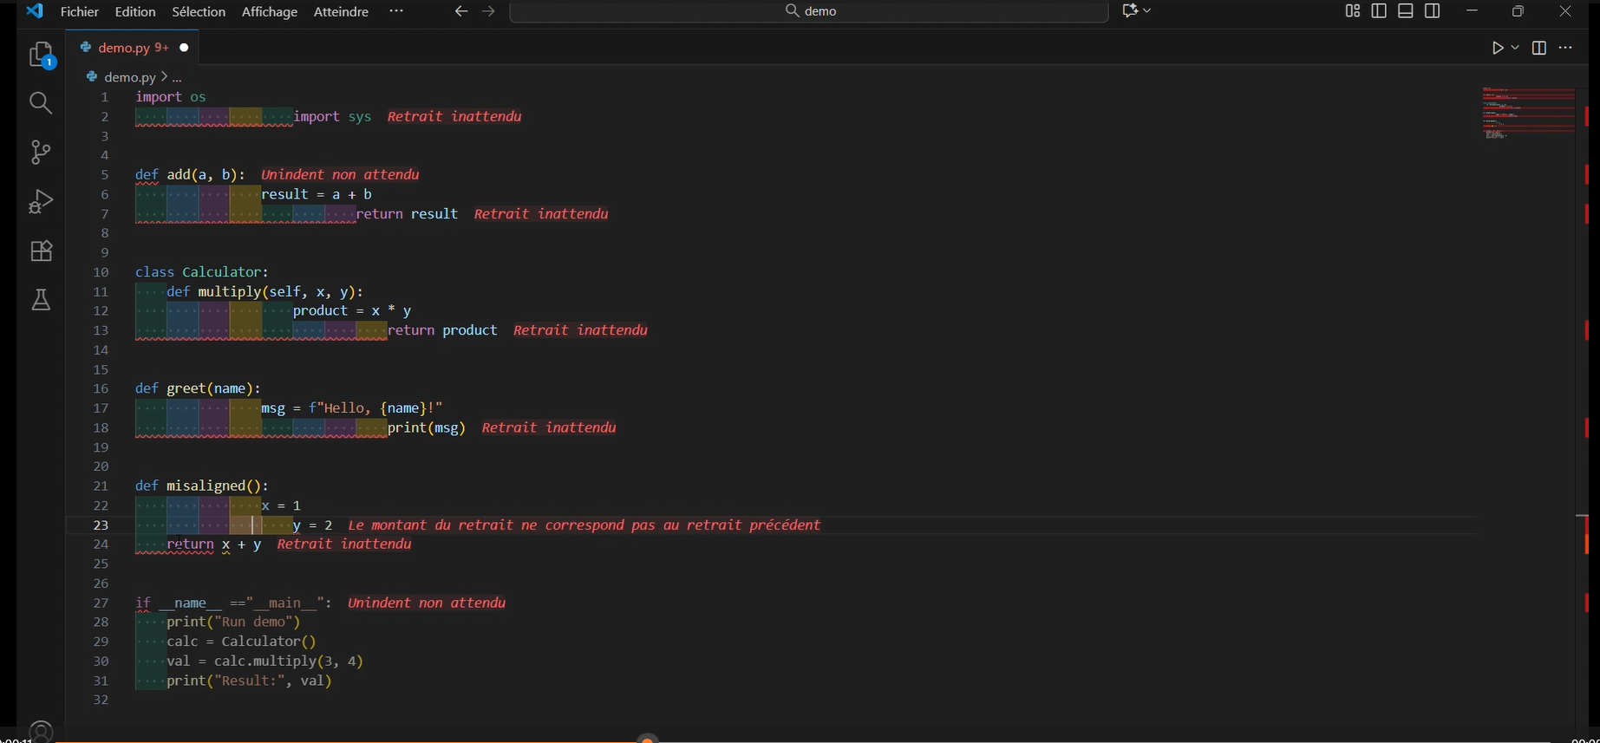Run the Python file with the play button
This screenshot has width=1600, height=743.
[1498, 48]
